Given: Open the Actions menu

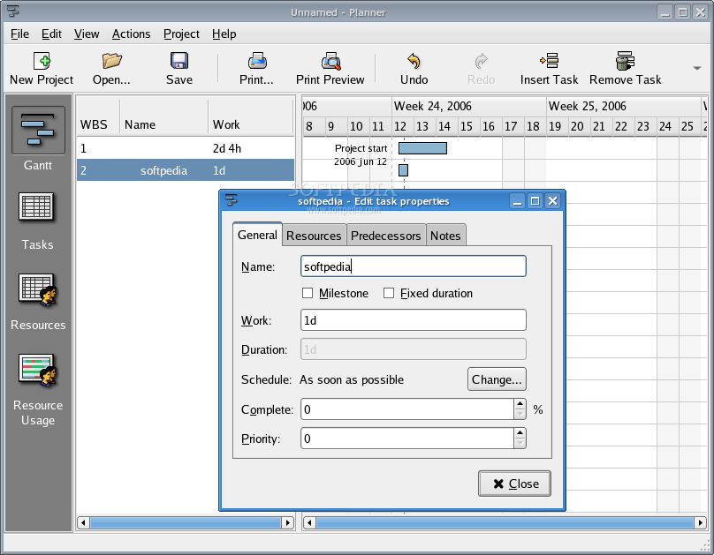Looking at the screenshot, I should click(131, 34).
